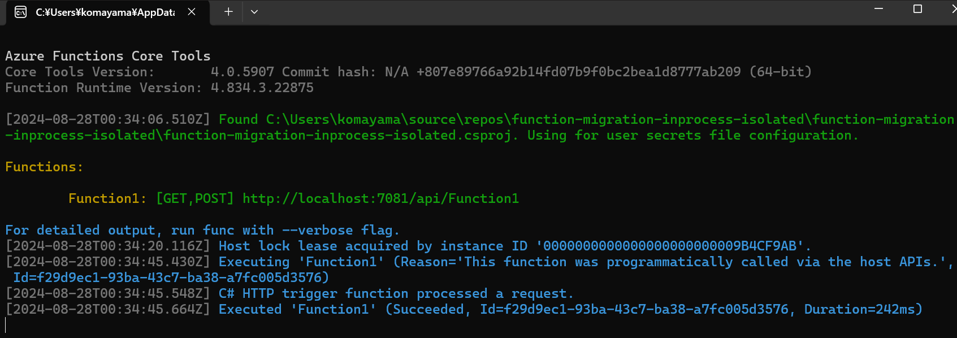Close the C:¥Users¥komayama tab
The image size is (957, 338).
point(192,12)
